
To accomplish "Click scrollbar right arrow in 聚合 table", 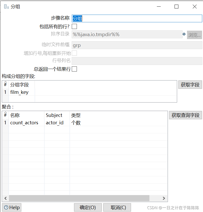I will point(164,198).
